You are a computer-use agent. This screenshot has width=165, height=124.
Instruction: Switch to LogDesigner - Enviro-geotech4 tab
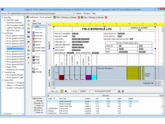pyautogui.click(x=39, y=17)
